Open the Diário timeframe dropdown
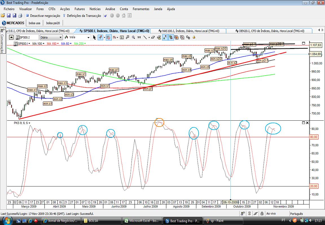The height and width of the screenshot is (225, 325). [51, 37]
